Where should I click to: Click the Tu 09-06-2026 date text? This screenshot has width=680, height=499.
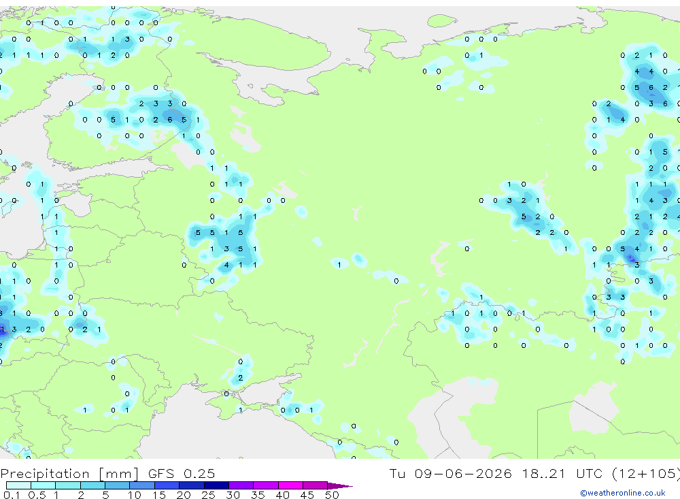[x=450, y=473]
